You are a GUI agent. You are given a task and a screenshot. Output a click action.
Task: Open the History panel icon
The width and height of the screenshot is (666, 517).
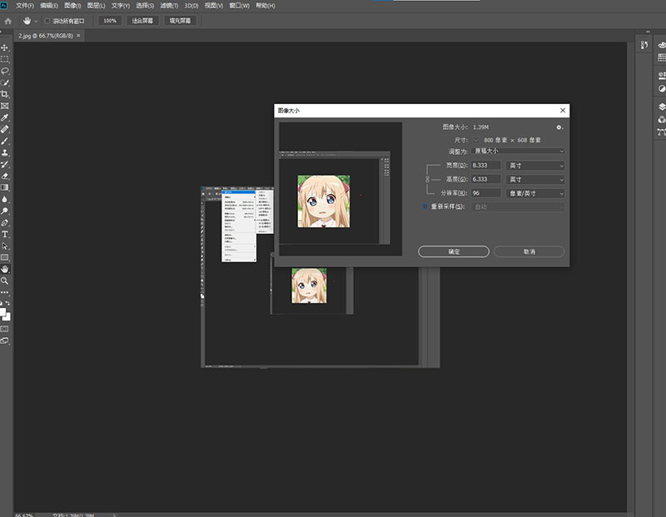(645, 46)
